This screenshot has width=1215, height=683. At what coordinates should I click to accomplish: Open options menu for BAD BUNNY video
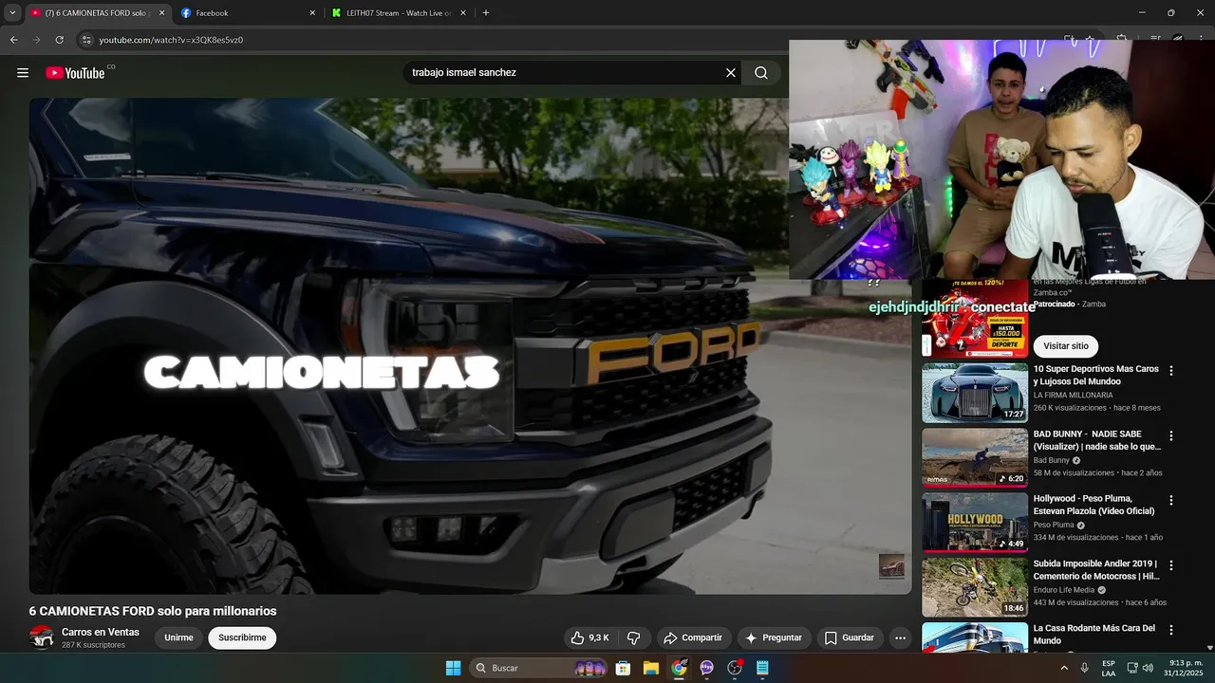click(x=1171, y=435)
